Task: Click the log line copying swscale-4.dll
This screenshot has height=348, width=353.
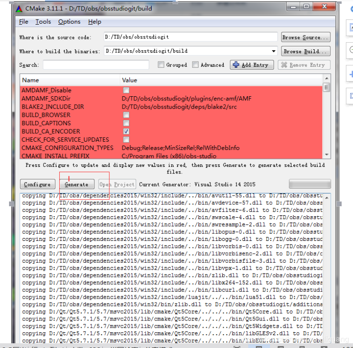Action: [172, 217]
